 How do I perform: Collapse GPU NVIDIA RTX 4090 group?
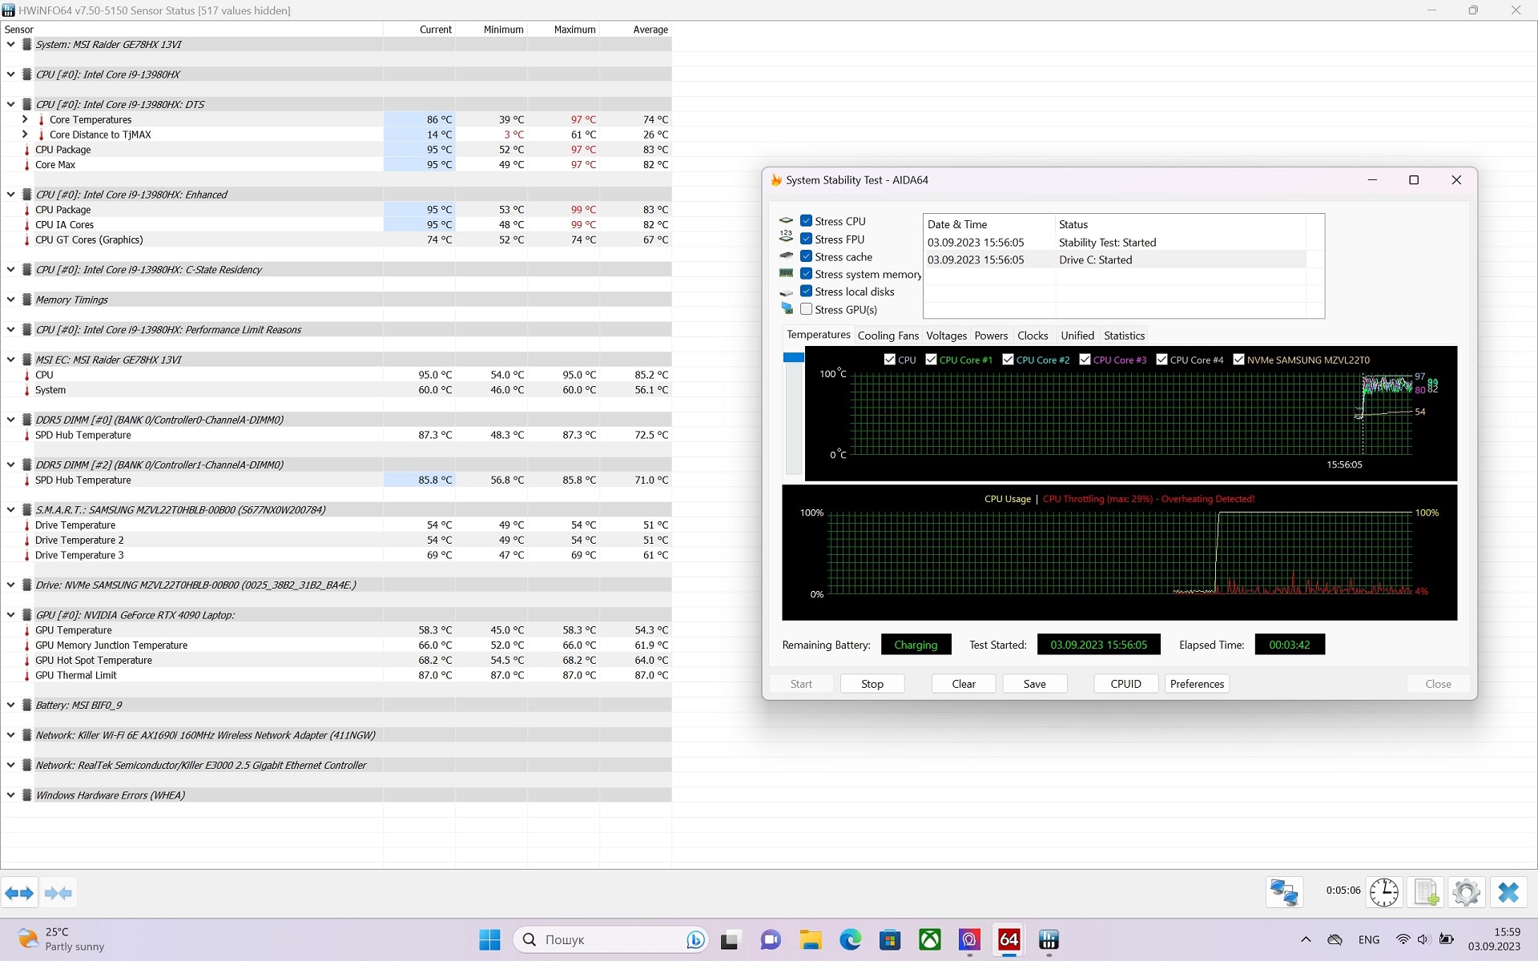coord(10,615)
